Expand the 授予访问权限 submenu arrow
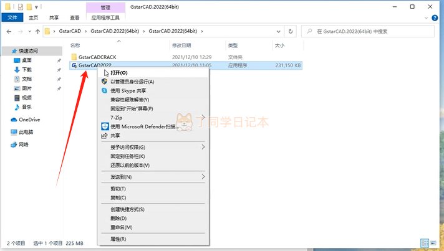This screenshot has height=251, width=444. [x=203, y=147]
